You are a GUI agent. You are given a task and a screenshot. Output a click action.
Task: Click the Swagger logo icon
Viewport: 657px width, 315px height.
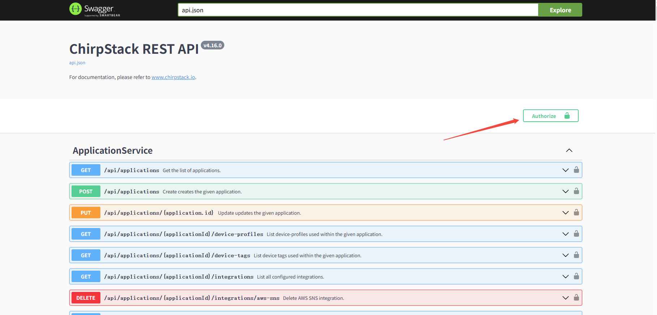pyautogui.click(x=75, y=9)
